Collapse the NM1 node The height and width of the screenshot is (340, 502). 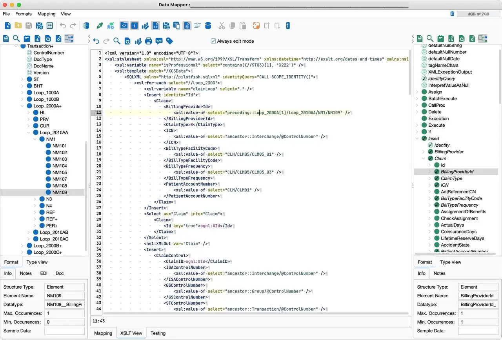(35, 139)
